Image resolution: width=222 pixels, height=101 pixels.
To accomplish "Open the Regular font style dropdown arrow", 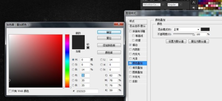I will point(181,5).
